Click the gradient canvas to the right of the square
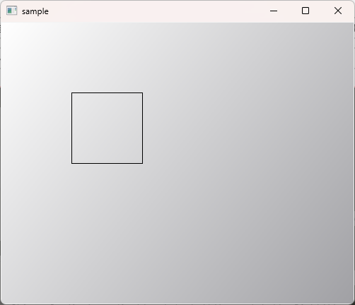This screenshot has height=305, width=355. point(248,128)
